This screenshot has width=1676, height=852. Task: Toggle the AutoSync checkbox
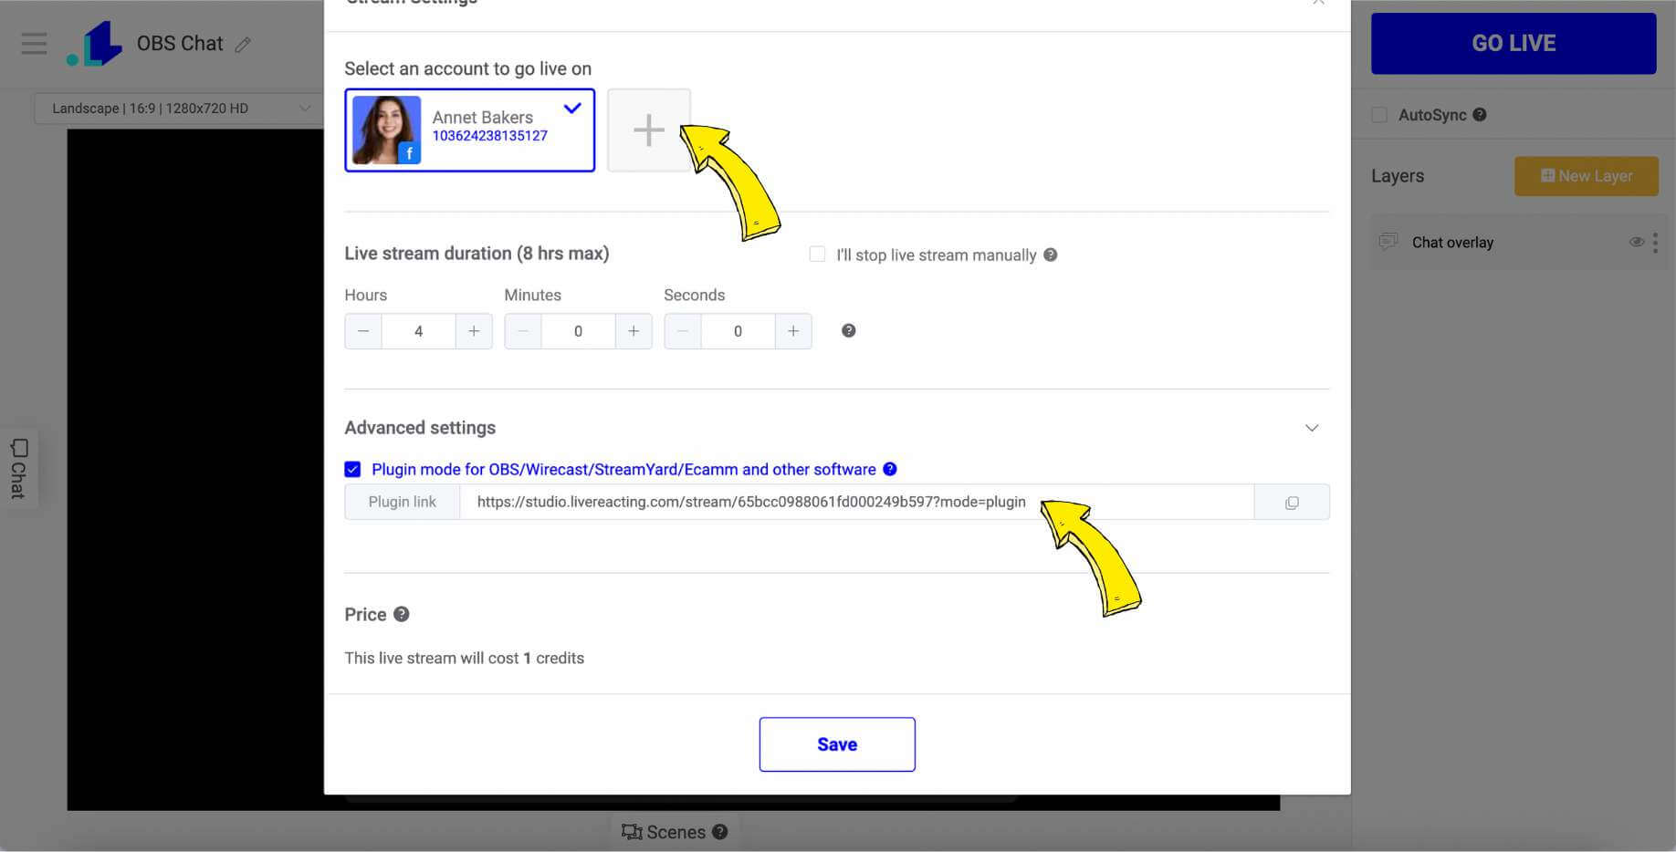(x=1379, y=115)
